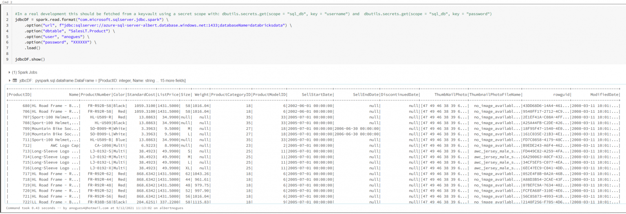Click line number 1 in the gutter
Image resolution: width=626 pixels, height=214 pixels.
7,14
